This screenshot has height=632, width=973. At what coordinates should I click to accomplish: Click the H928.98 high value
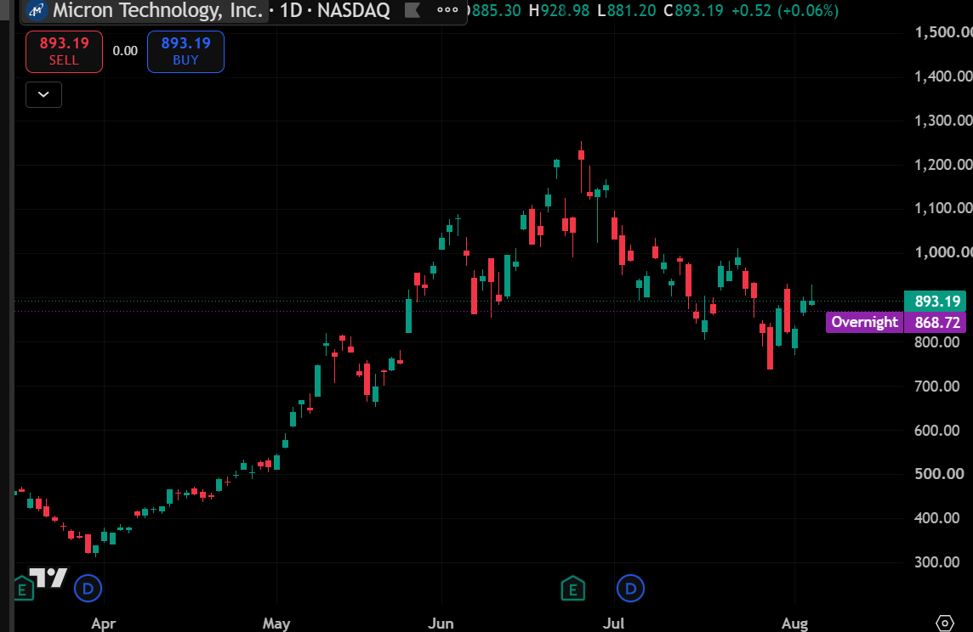tap(559, 10)
